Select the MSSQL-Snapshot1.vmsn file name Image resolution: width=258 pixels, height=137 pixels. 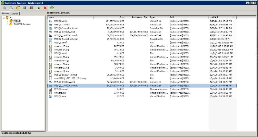[x=66, y=28]
